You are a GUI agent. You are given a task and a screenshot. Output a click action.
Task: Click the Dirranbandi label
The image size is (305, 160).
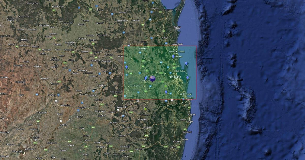pyautogui.click(x=42, y=112)
